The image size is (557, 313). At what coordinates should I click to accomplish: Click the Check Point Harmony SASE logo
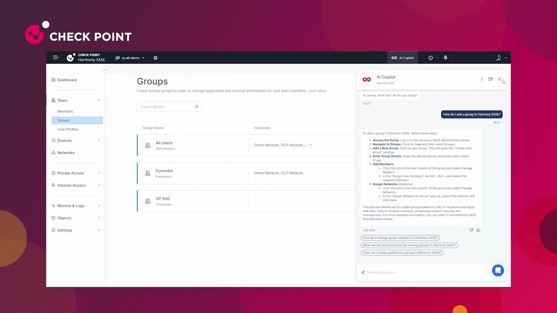(86, 57)
